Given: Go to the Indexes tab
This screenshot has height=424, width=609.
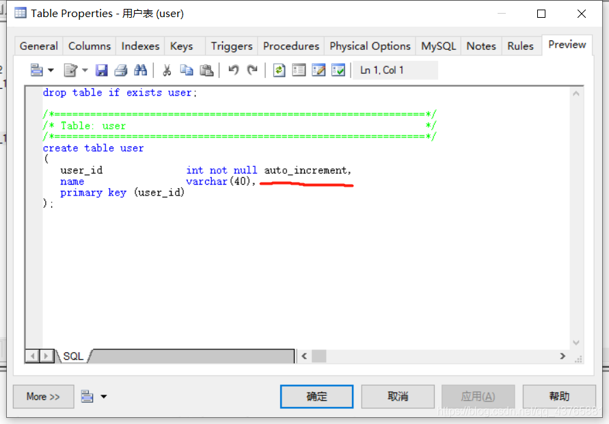Looking at the screenshot, I should [140, 47].
